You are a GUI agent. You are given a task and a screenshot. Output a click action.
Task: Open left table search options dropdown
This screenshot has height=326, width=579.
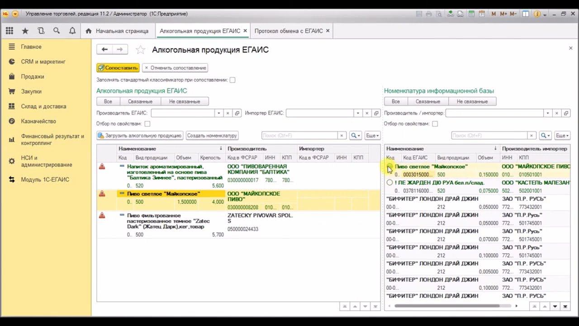(356, 135)
